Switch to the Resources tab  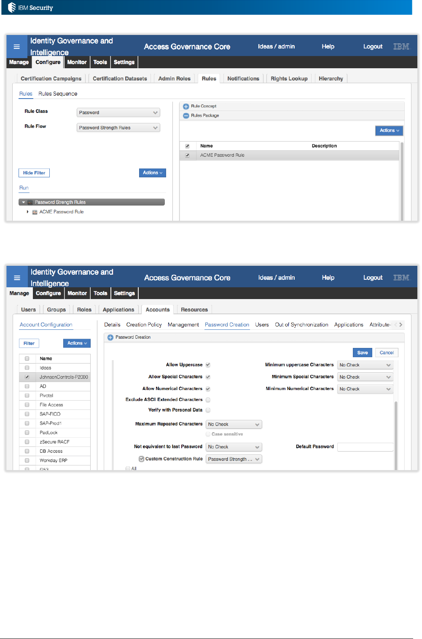point(194,310)
